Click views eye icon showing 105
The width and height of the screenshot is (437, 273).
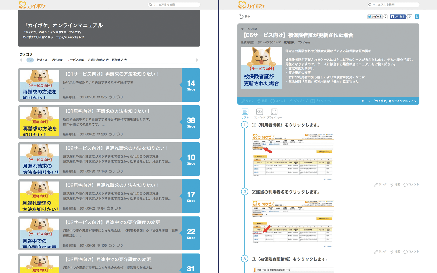[x=99, y=245]
